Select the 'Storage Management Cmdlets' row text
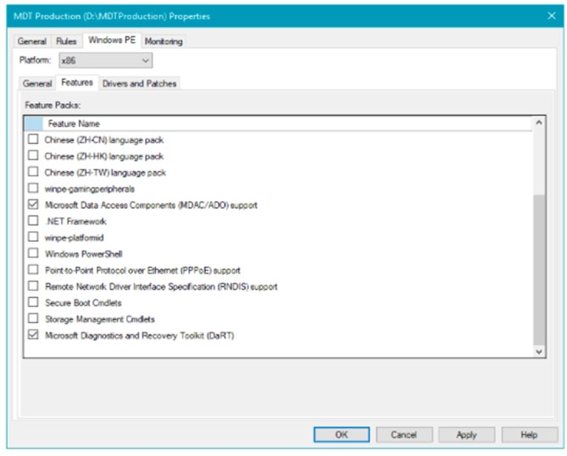 (x=100, y=319)
